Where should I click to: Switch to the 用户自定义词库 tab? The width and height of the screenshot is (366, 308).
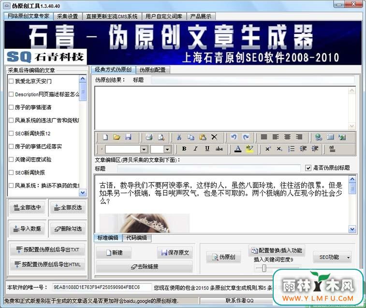coord(163,16)
